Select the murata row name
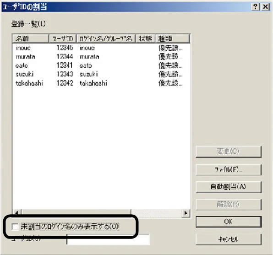 (25, 57)
